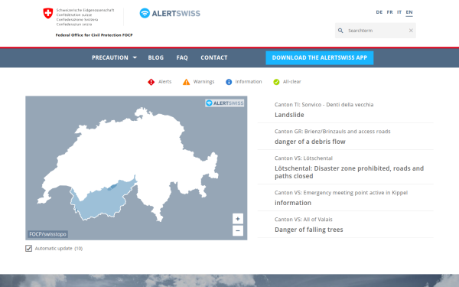
Task: Click 'Schweizerische Eidgenossenschaft' text in the header
Action: click(x=85, y=10)
